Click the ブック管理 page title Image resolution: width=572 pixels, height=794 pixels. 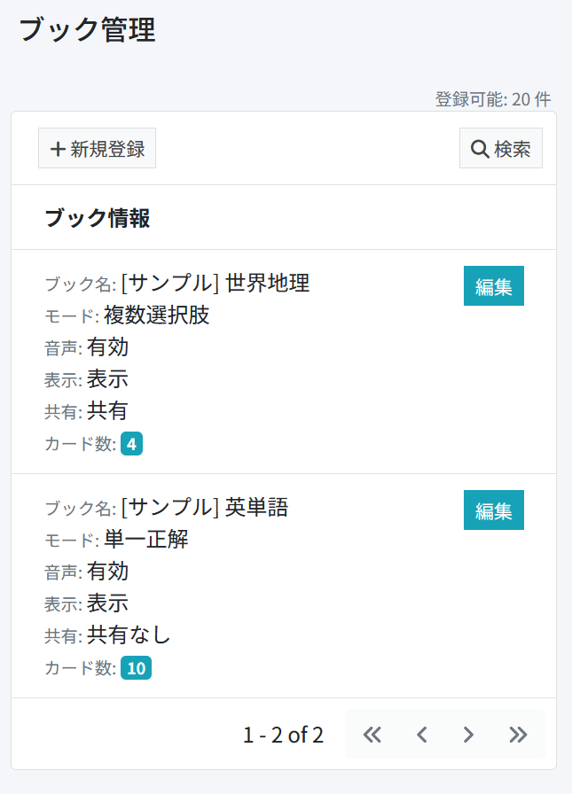87,29
